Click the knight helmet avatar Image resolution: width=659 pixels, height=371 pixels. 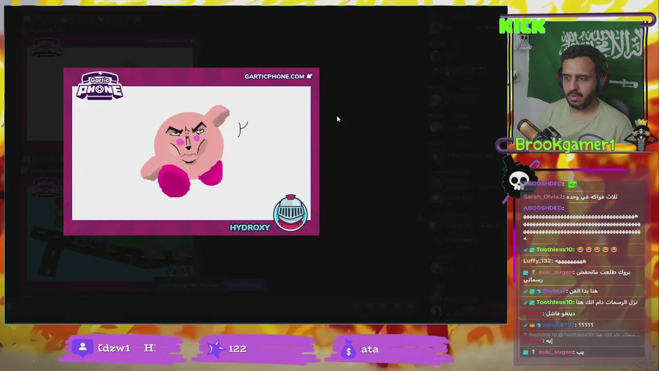tap(291, 212)
